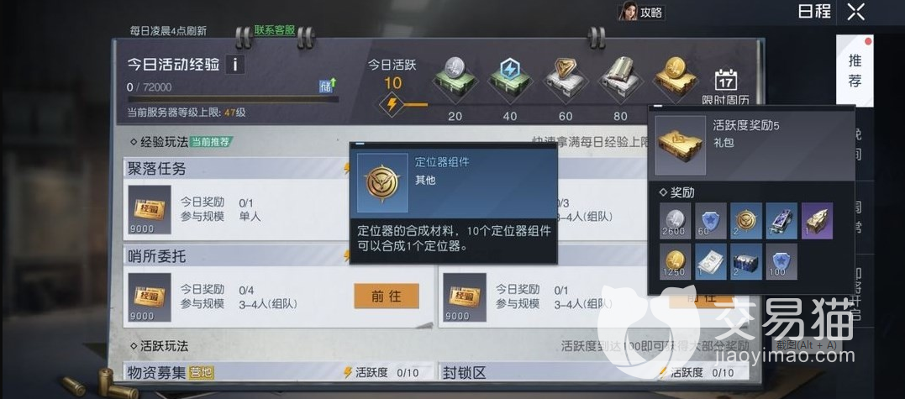Open the 日程 schedule header tab
Screen dimensions: 905x399
click(814, 11)
